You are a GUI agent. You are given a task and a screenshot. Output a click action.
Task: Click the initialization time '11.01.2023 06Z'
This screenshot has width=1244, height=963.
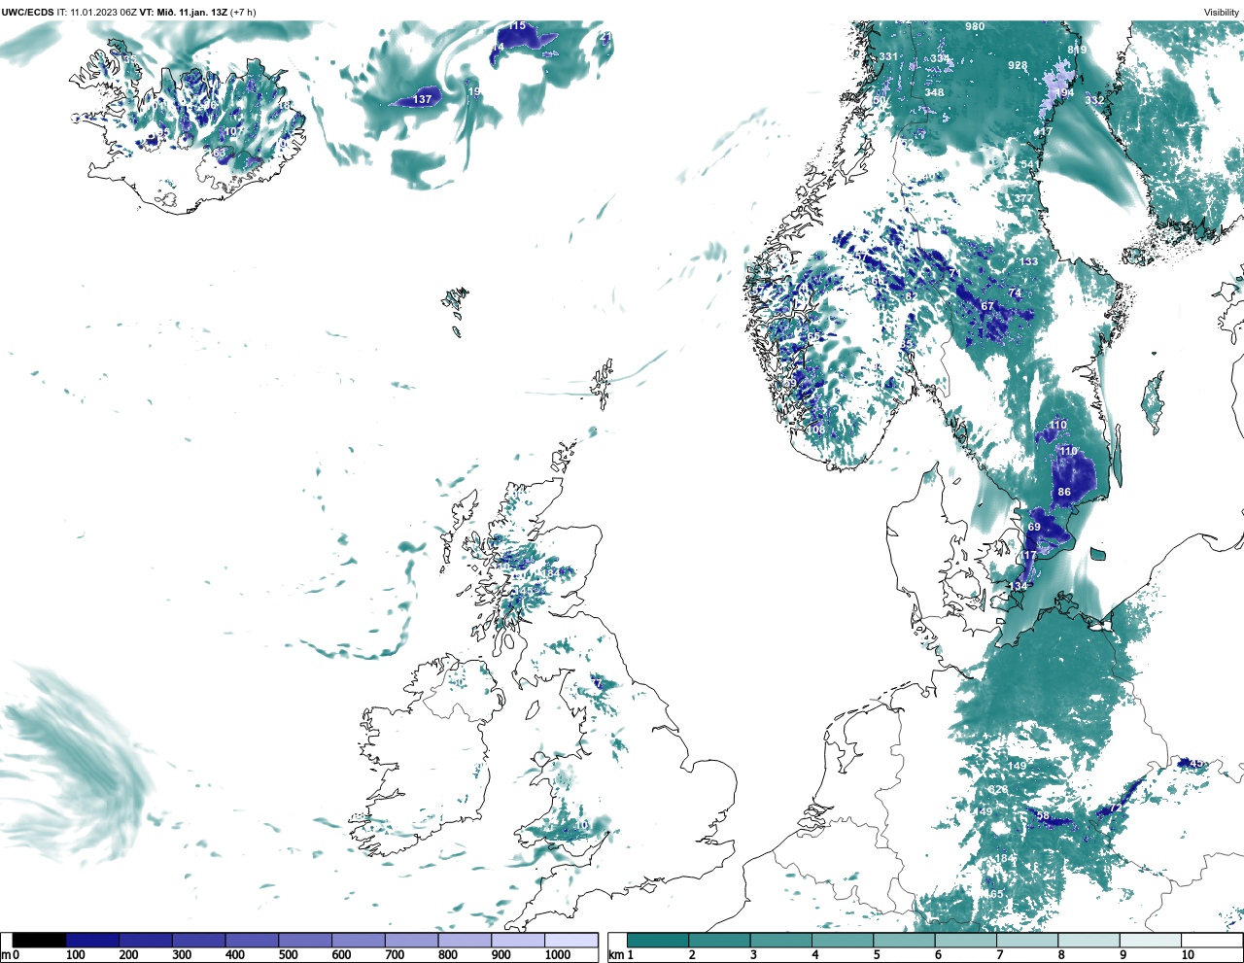pos(104,12)
